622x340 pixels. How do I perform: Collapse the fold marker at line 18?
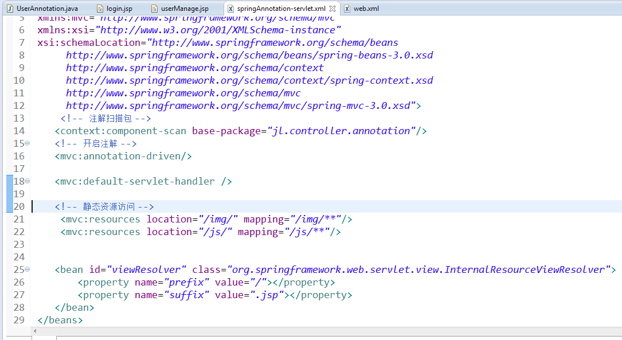point(28,181)
